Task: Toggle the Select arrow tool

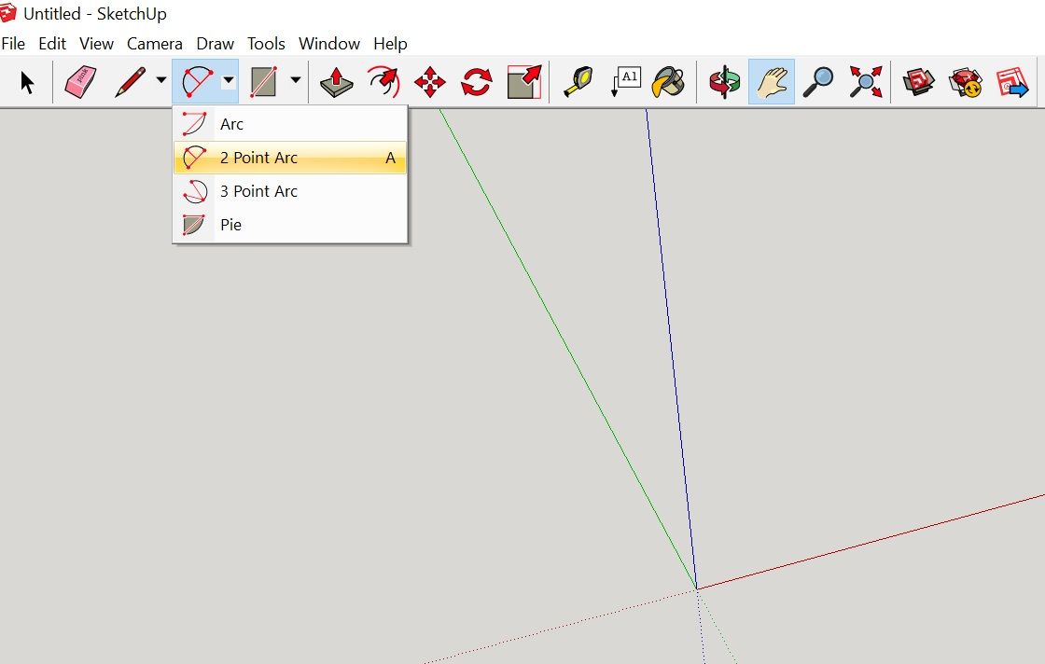Action: pos(28,82)
